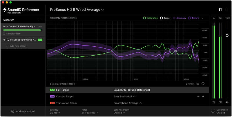Select the Translation Check mode
This screenshot has width=232, height=117.
click(x=127, y=103)
